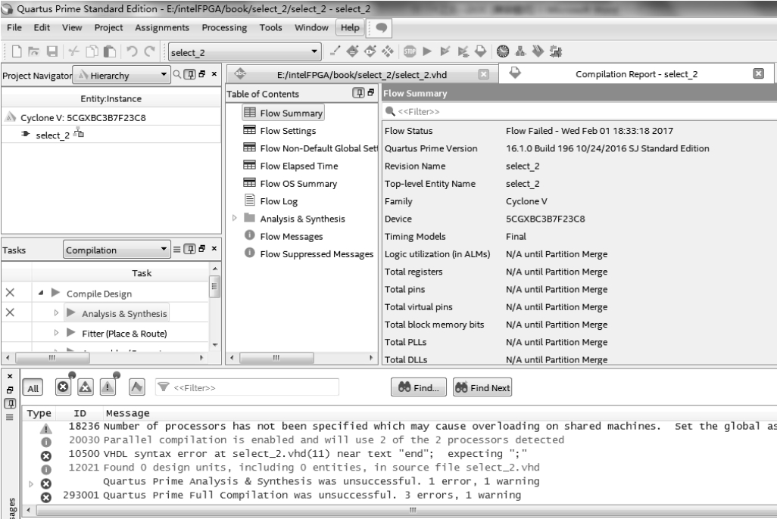Open the revision select_2 dropdown
777x519 pixels.
pos(245,52)
